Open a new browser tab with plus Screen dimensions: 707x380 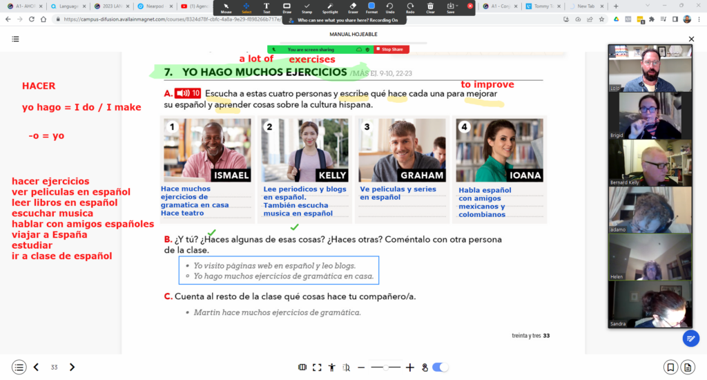(616, 6)
